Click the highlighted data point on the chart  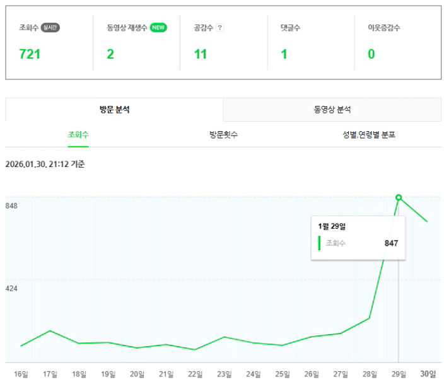point(399,197)
